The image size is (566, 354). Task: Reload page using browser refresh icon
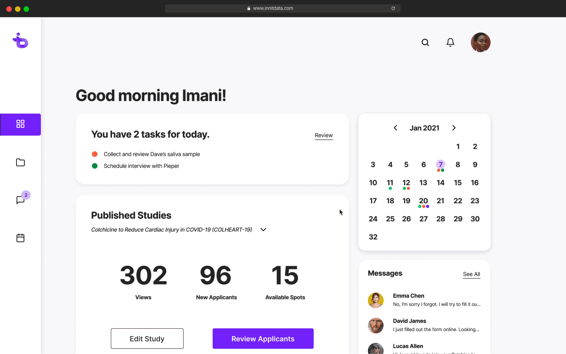393,8
